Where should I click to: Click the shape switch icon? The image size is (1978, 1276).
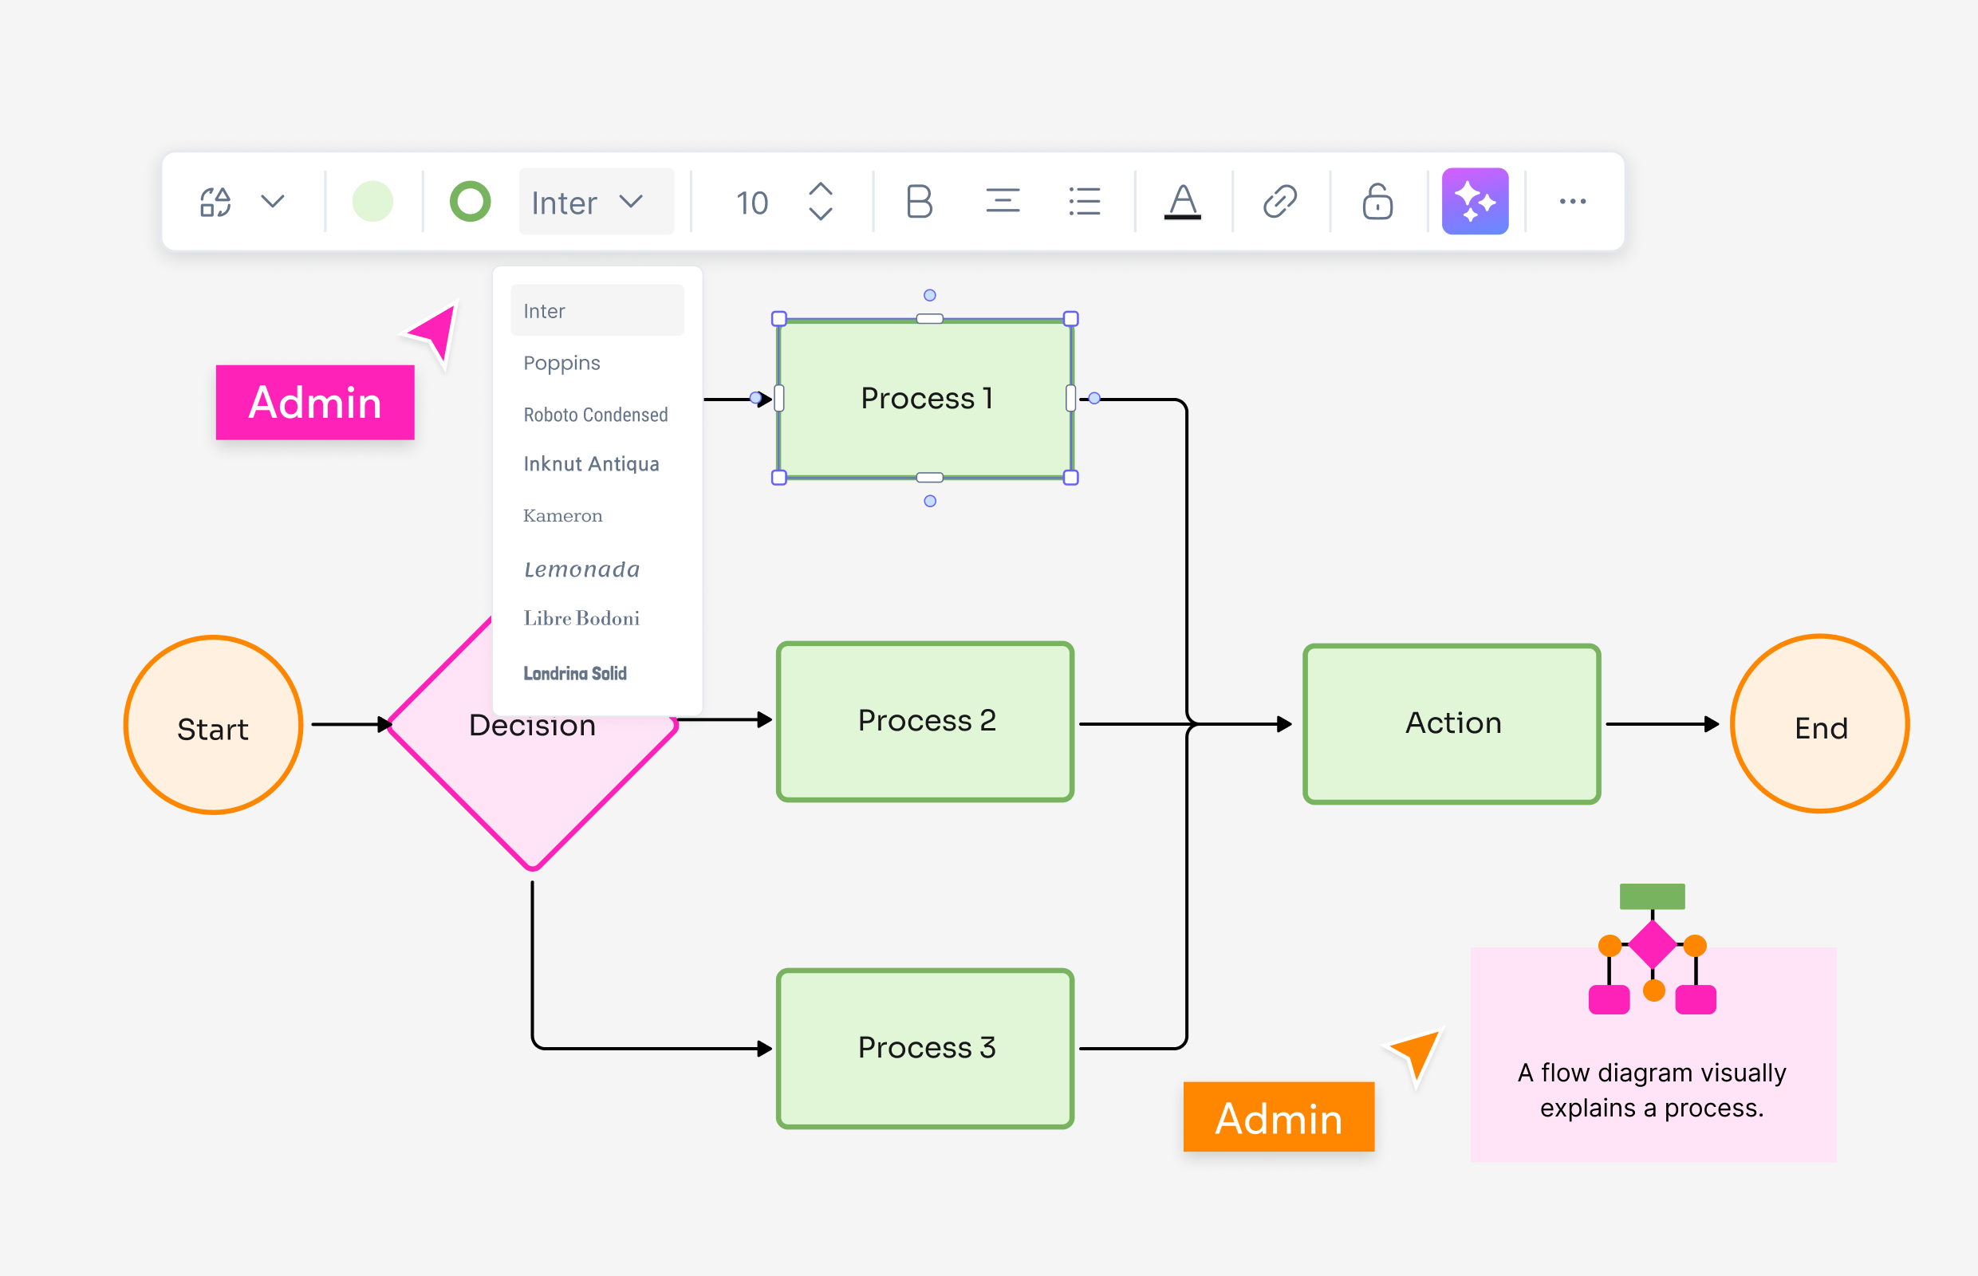tap(215, 201)
